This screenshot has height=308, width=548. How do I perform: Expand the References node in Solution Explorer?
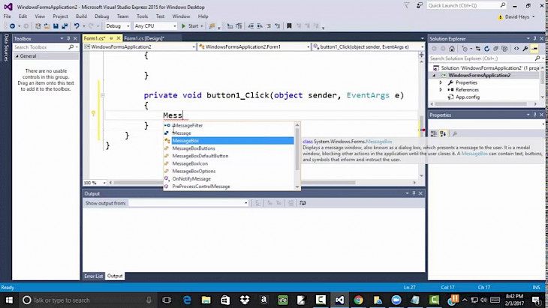click(x=441, y=90)
